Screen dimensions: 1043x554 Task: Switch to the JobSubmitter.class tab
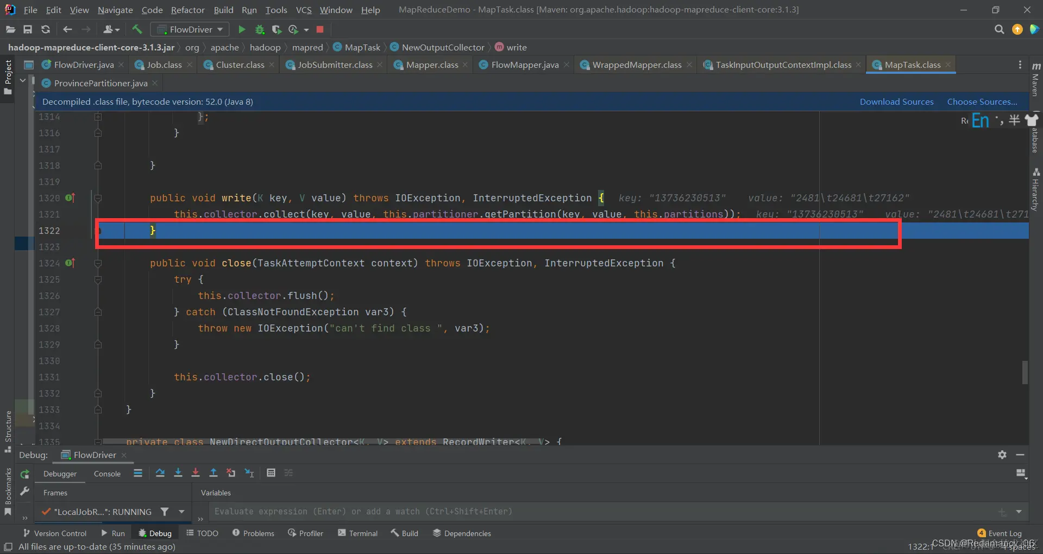tap(335, 65)
